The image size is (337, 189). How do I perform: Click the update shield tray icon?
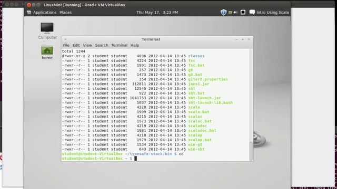pos(223,13)
